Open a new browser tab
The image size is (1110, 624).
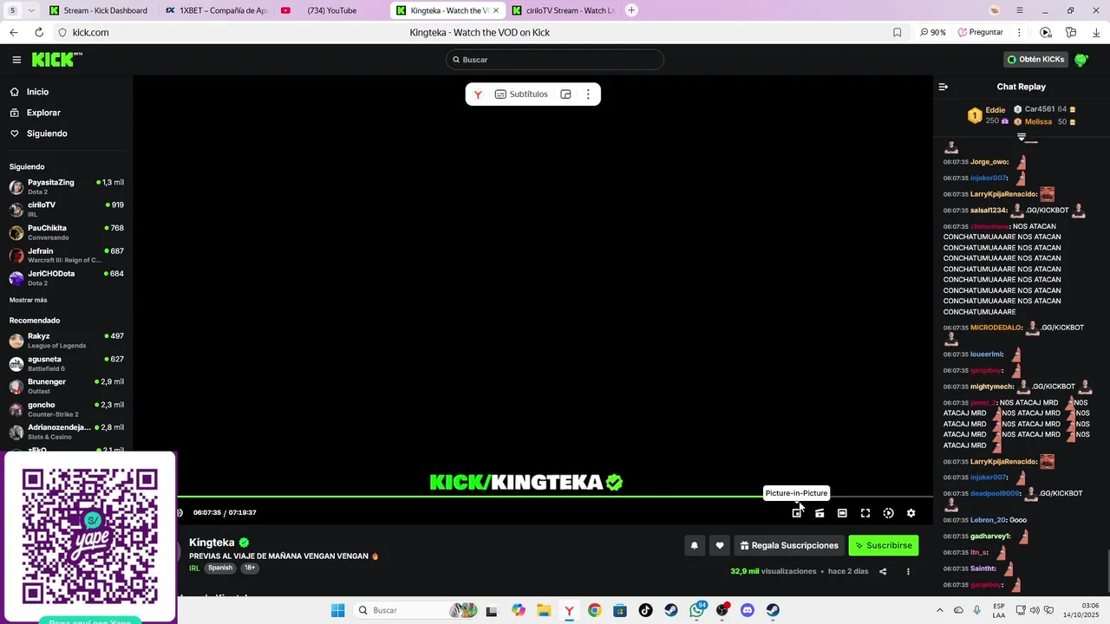(631, 10)
